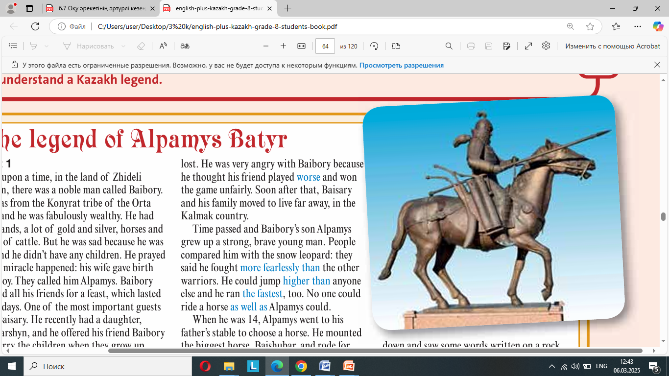
Task: Toggle the highlighter tool
Action: click(x=34, y=46)
